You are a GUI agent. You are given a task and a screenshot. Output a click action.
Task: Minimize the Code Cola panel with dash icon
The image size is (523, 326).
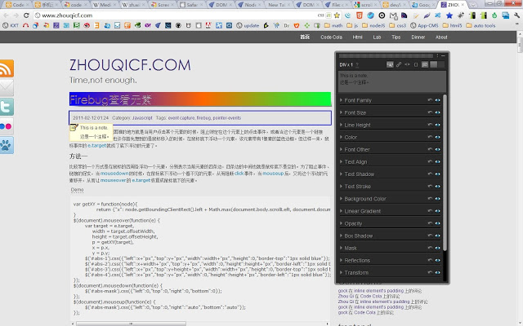[x=443, y=56]
